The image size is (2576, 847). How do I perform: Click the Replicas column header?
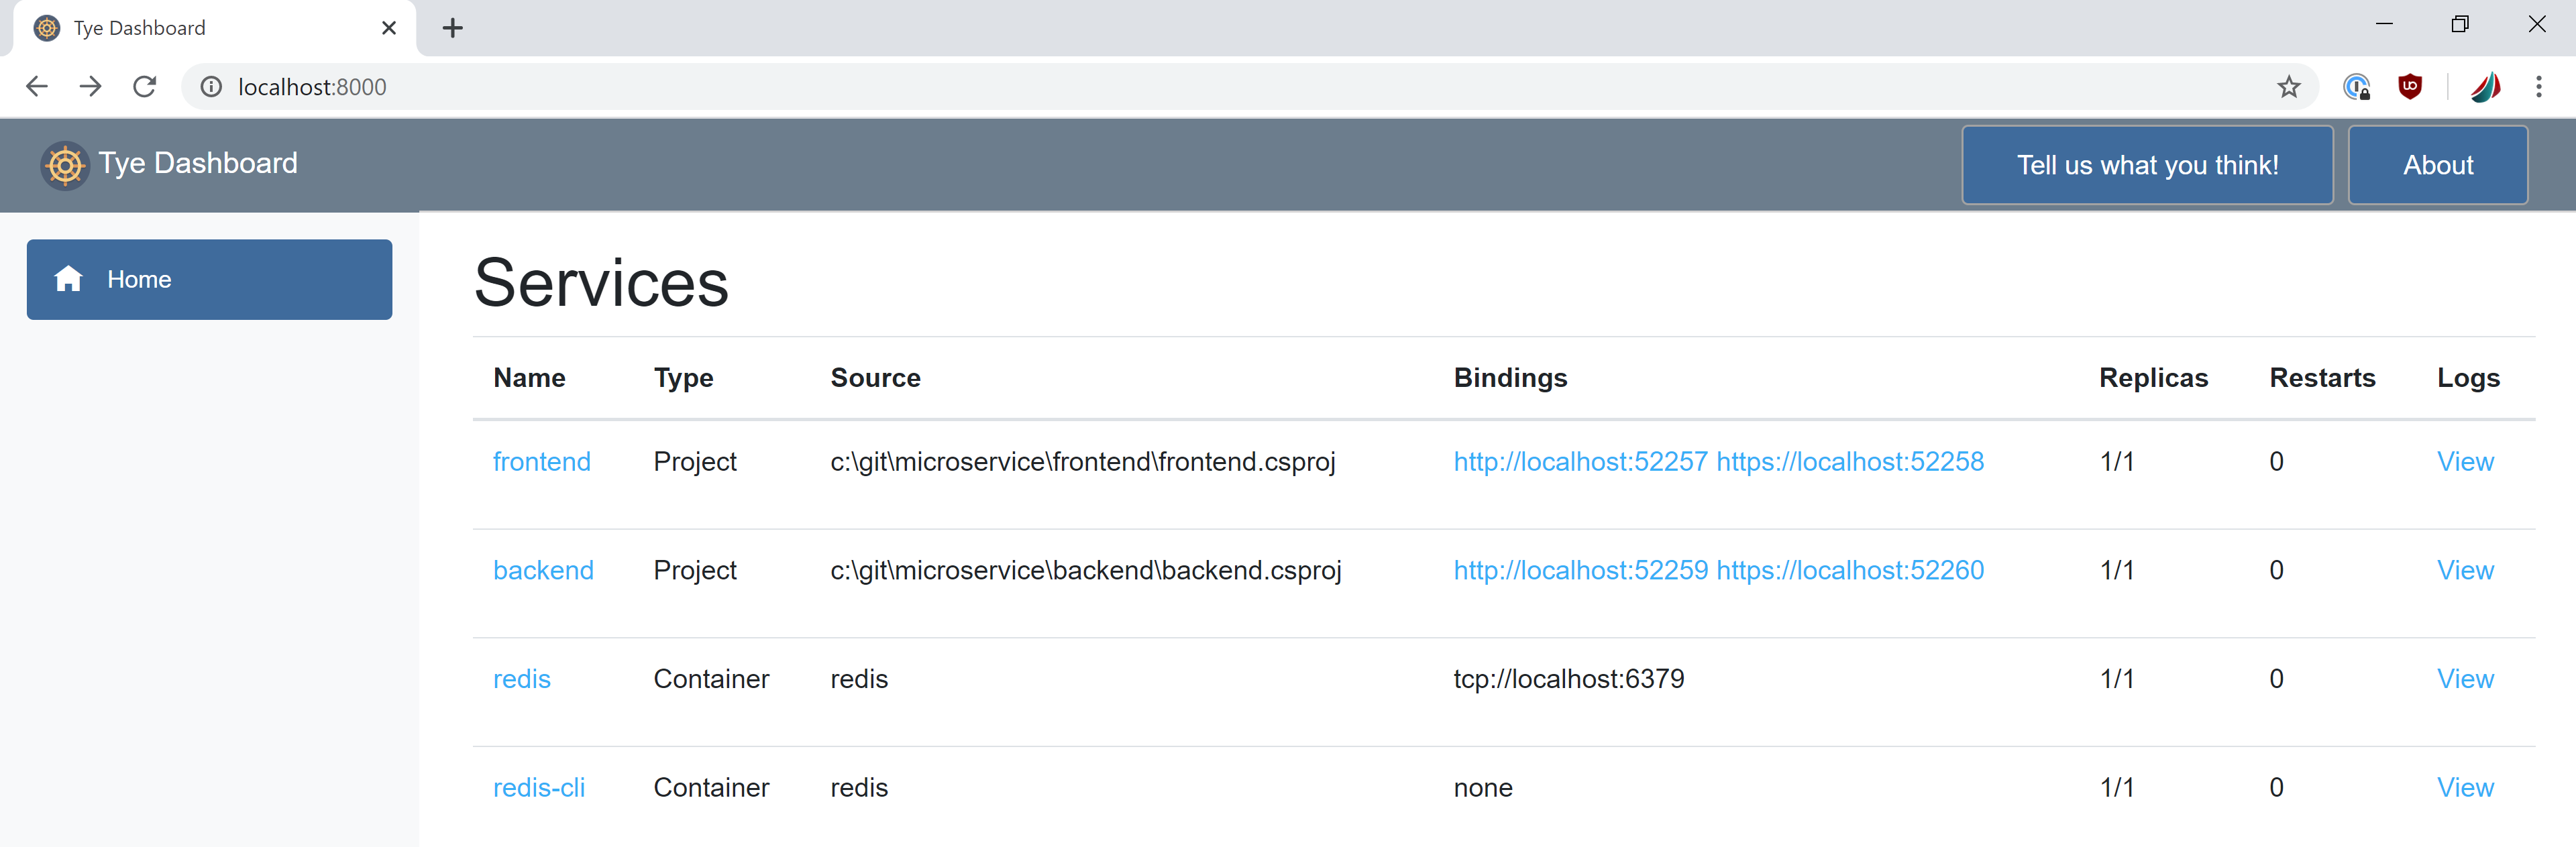click(2153, 378)
